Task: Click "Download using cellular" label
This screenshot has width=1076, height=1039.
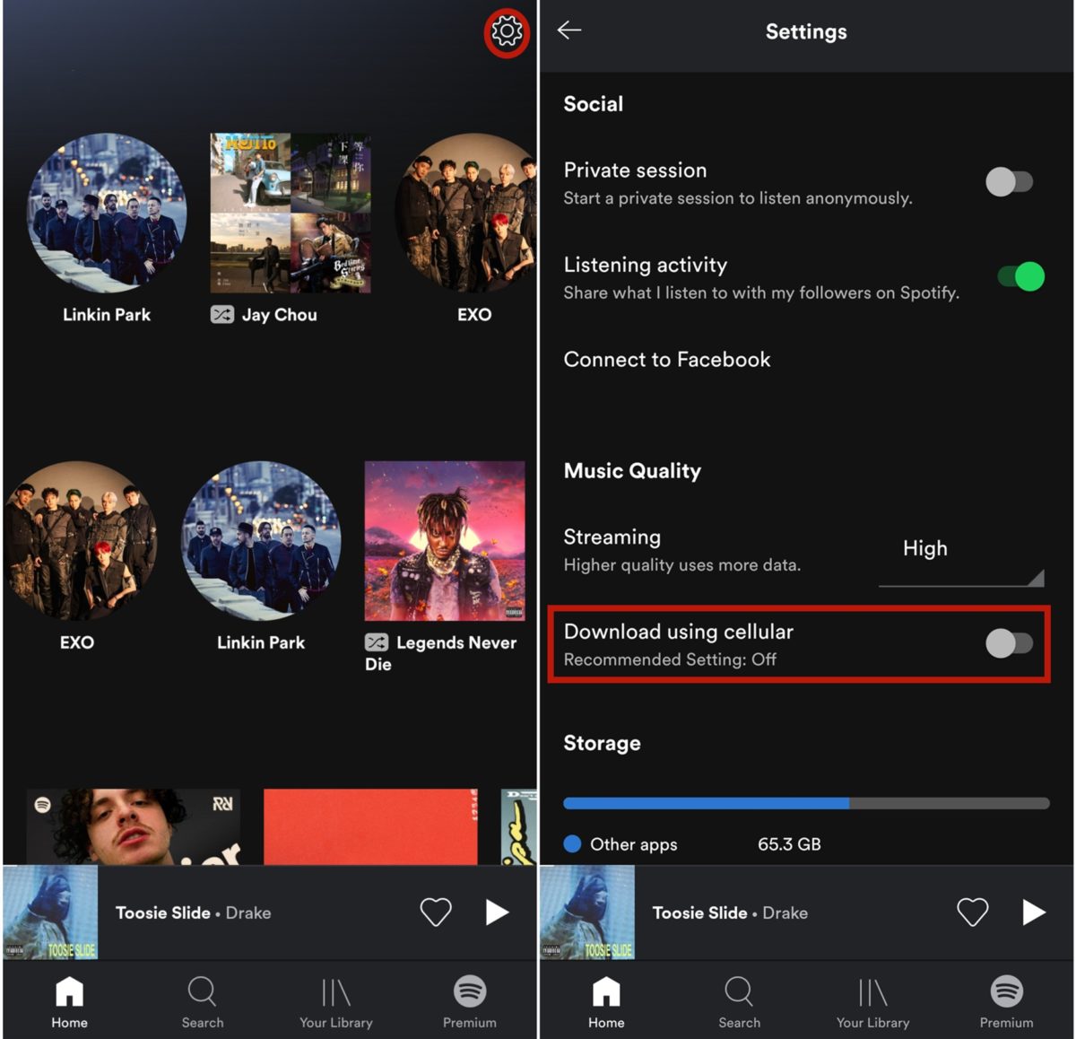Action: (x=679, y=631)
